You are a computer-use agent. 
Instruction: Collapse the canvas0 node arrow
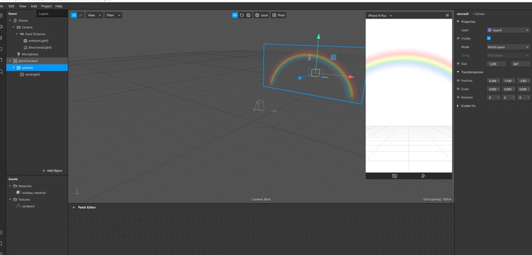coord(14,67)
